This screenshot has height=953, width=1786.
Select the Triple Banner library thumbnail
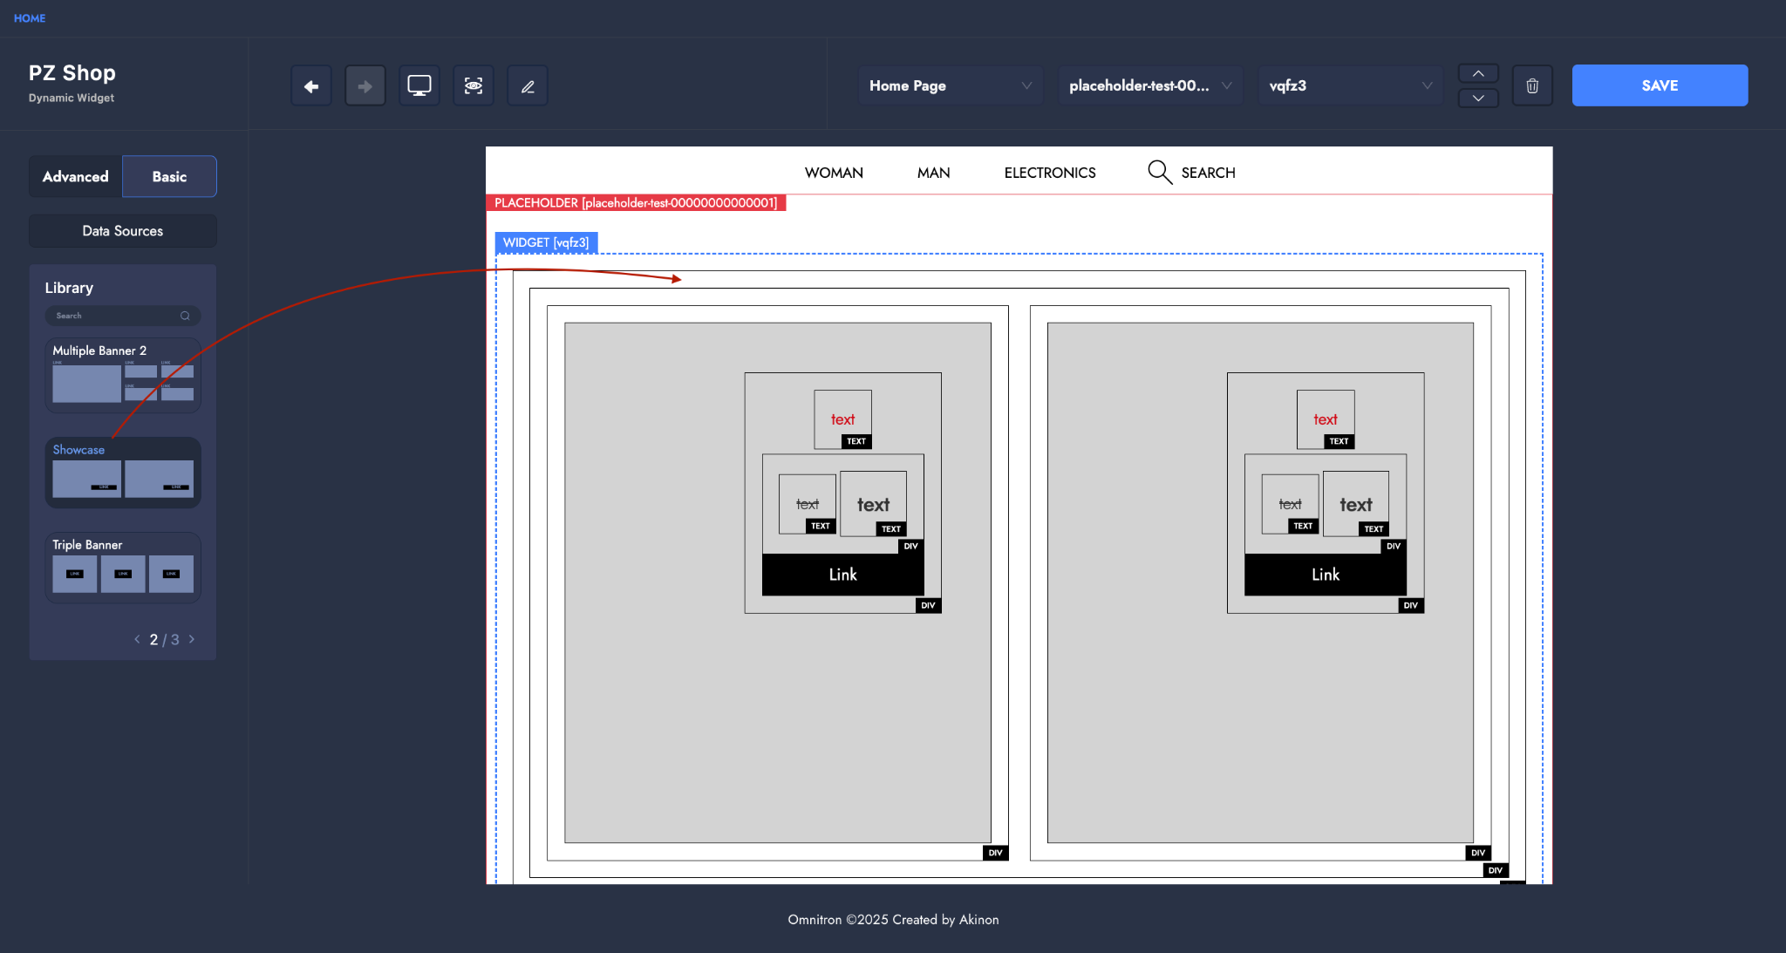[123, 568]
